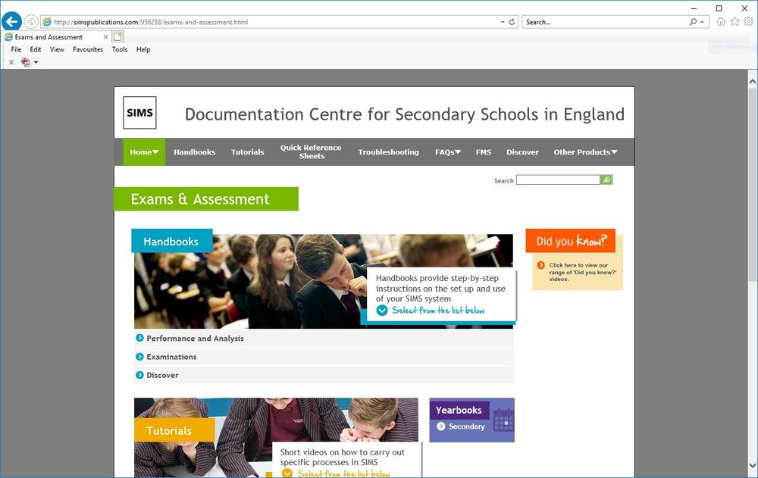The height and width of the screenshot is (478, 758).
Task: Open the Tools menu
Action: click(120, 49)
